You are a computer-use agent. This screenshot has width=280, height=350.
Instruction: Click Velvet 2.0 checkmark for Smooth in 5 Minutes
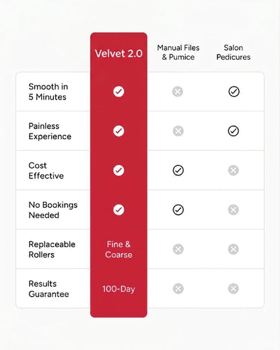tap(118, 92)
